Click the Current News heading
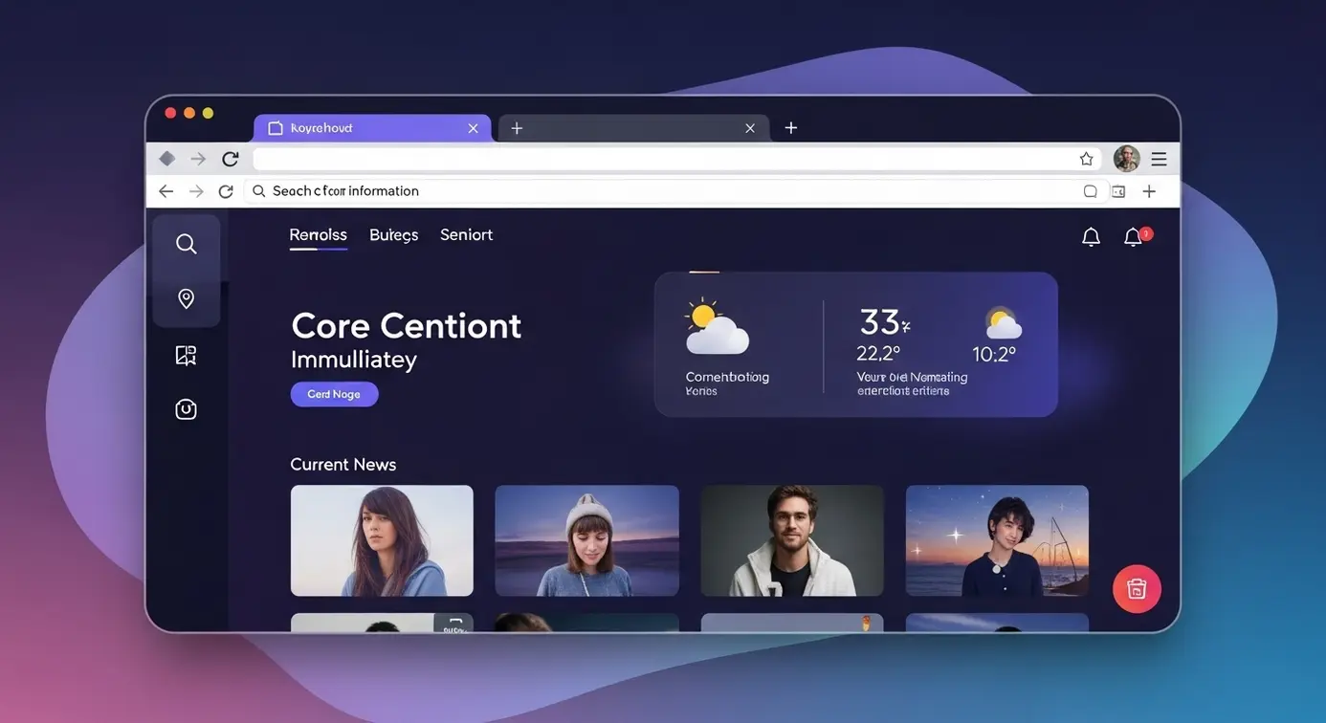The width and height of the screenshot is (1326, 723). 343,465
